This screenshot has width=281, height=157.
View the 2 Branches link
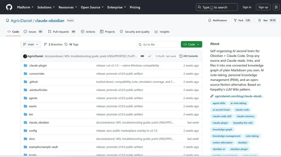[53, 44]
